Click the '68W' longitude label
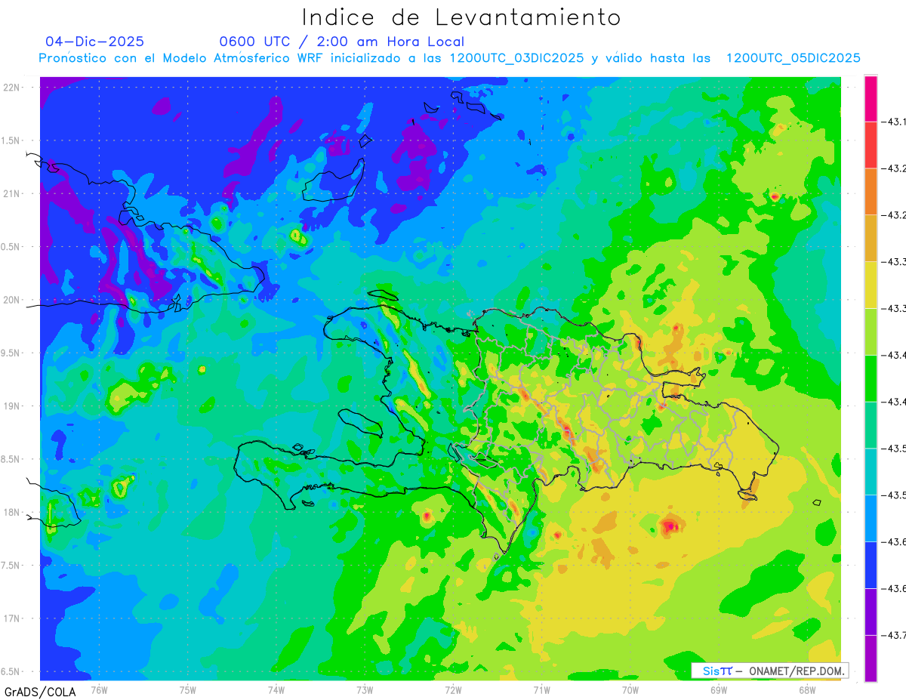Image resolution: width=906 pixels, height=700 pixels. [x=806, y=689]
